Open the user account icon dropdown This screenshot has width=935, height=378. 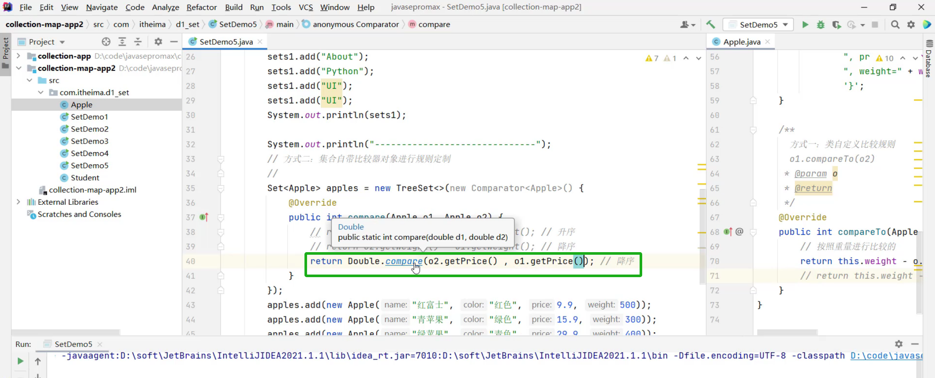tap(688, 25)
